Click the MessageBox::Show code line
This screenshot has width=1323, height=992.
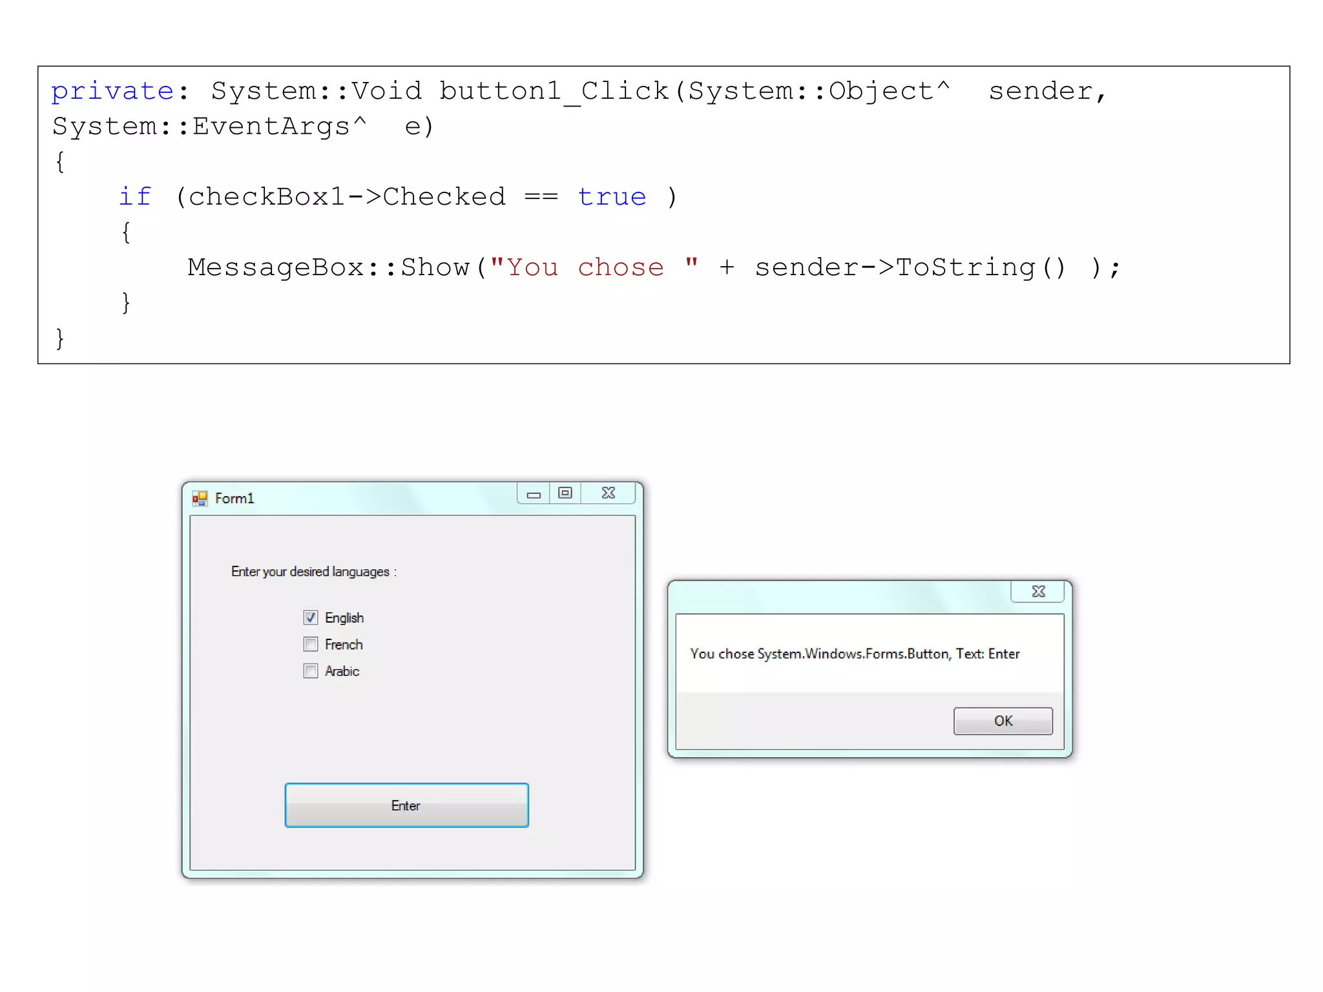(x=654, y=267)
